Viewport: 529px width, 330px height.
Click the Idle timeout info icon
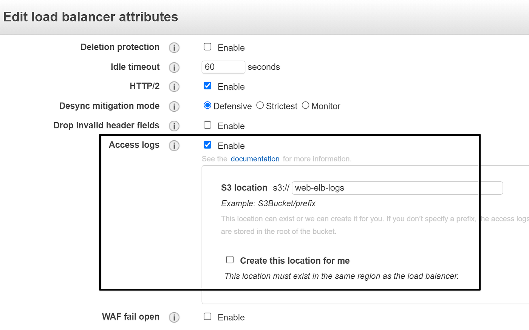pyautogui.click(x=174, y=67)
